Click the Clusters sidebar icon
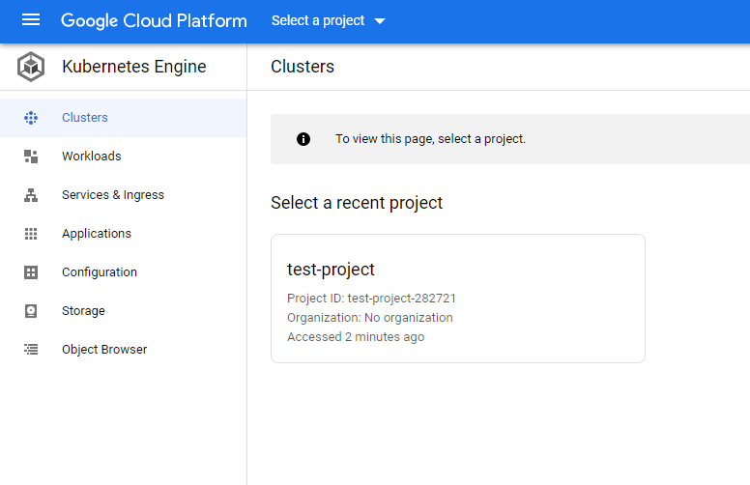This screenshot has width=750, height=485. pyautogui.click(x=31, y=118)
